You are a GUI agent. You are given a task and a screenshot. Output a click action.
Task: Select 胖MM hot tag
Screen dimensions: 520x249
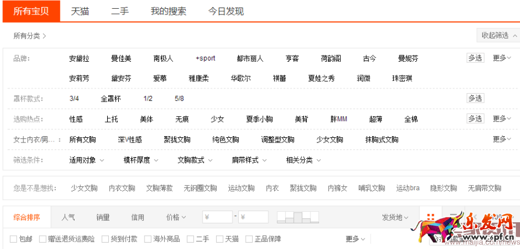pos(338,119)
